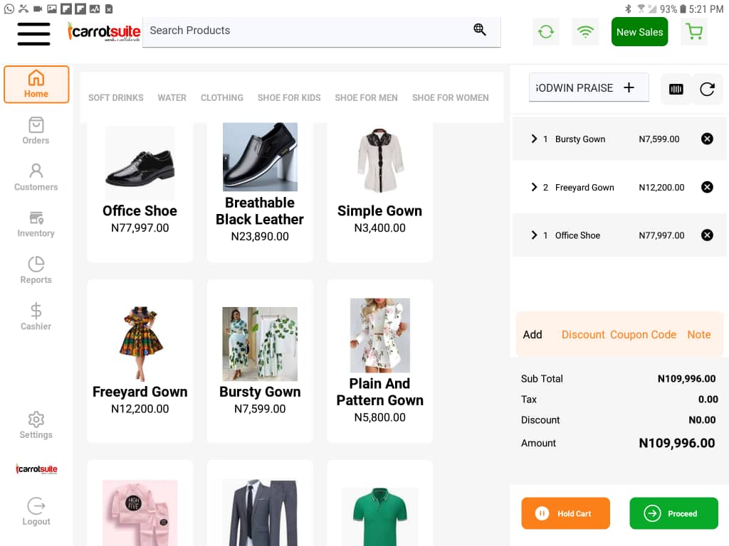The height and width of the screenshot is (546, 729).
Task: Expand the Freeyard Gown cart line
Action: point(534,188)
